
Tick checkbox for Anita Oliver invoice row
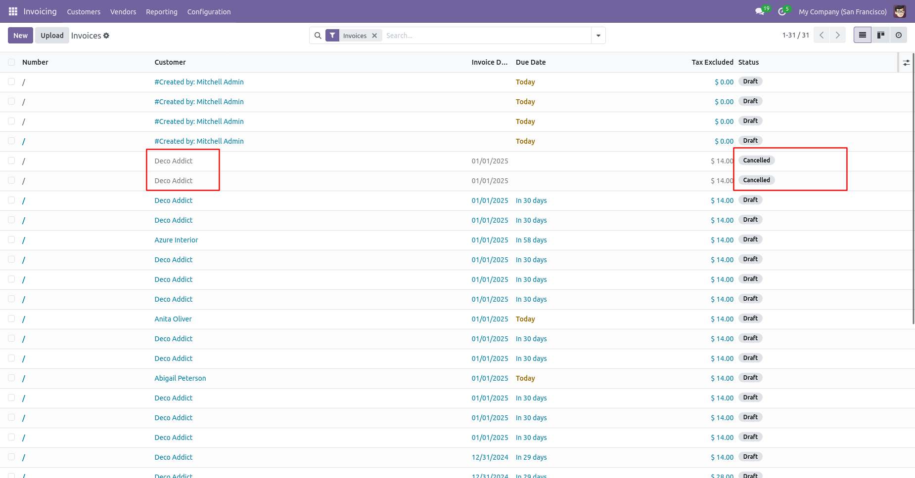pos(11,319)
